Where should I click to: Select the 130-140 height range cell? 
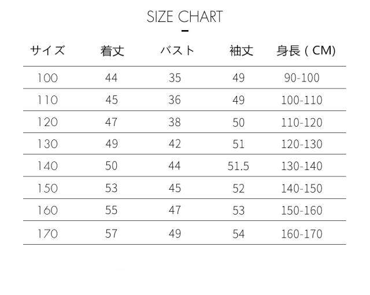(x=302, y=167)
